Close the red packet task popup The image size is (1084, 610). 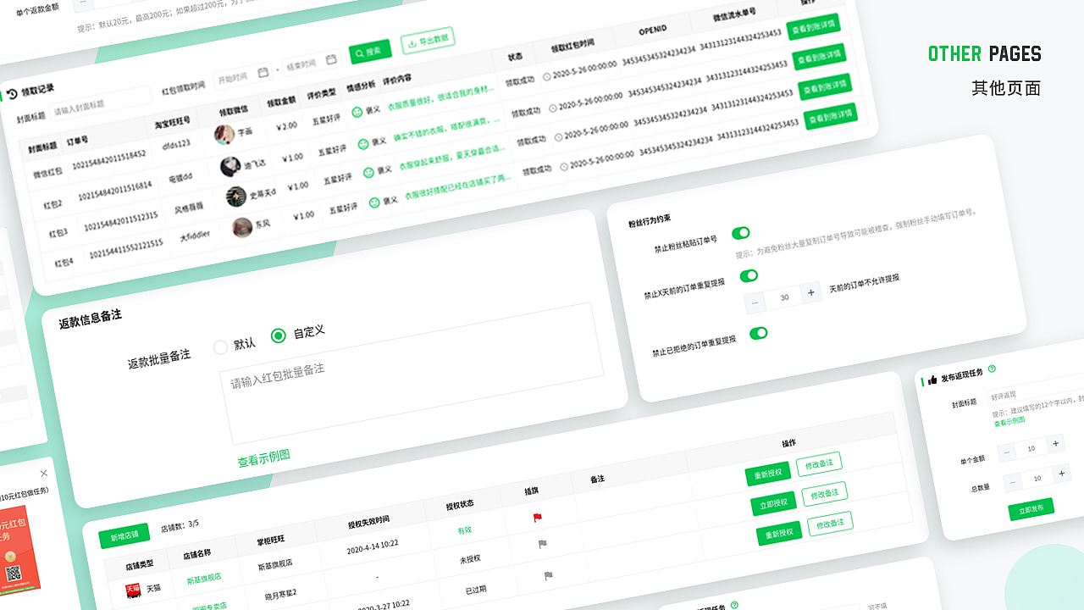point(44,473)
